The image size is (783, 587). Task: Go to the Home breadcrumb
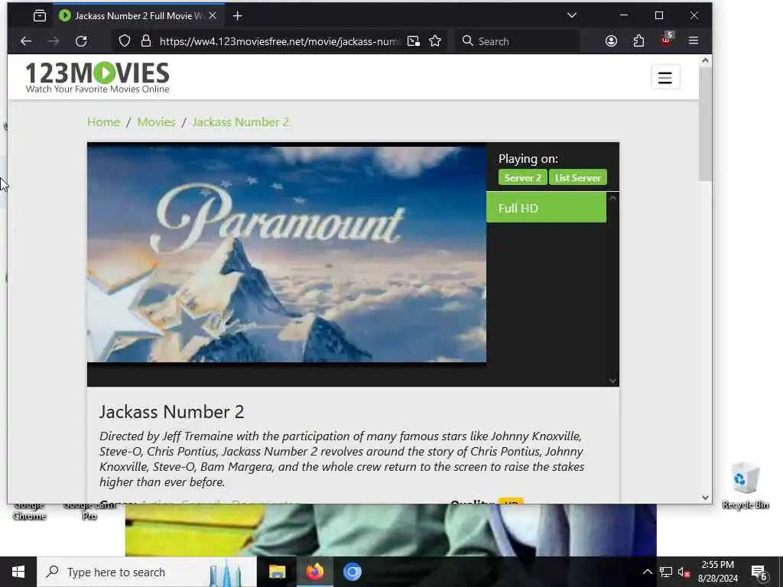(103, 122)
